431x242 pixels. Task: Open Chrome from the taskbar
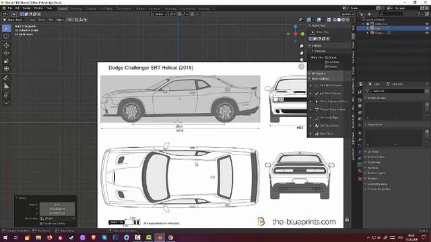coord(170,237)
